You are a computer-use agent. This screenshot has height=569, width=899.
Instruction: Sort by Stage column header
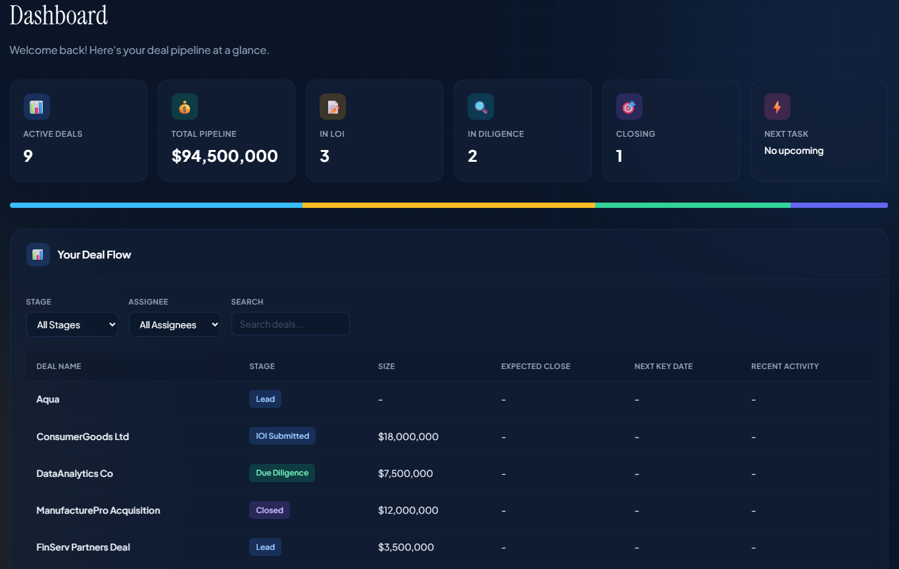[x=262, y=366]
